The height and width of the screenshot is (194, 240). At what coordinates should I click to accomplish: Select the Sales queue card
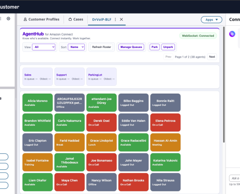(x=37, y=77)
